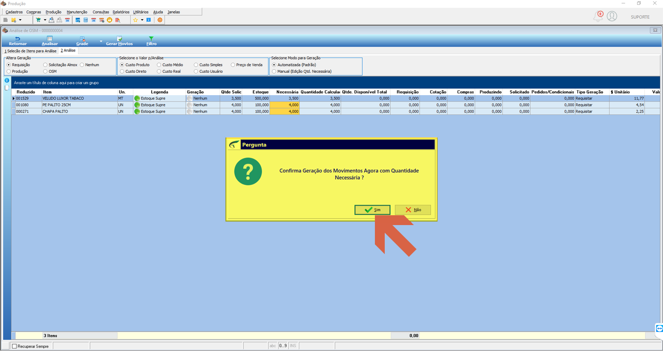This screenshot has height=351, width=663.
Task: Click calendar 30 icon after calculator
Action: click(93, 20)
